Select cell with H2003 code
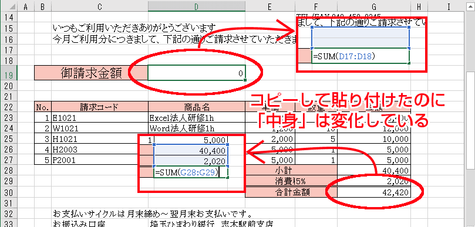Screen dimensions: 475x227 (x=100, y=149)
